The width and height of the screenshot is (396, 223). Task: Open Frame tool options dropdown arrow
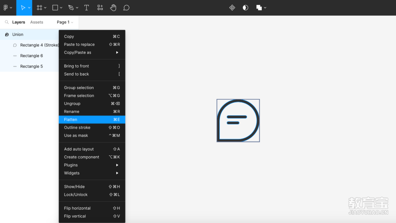[45, 8]
